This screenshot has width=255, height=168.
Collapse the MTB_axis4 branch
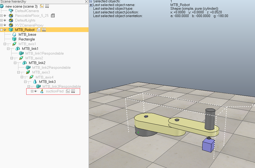(x=22, y=77)
